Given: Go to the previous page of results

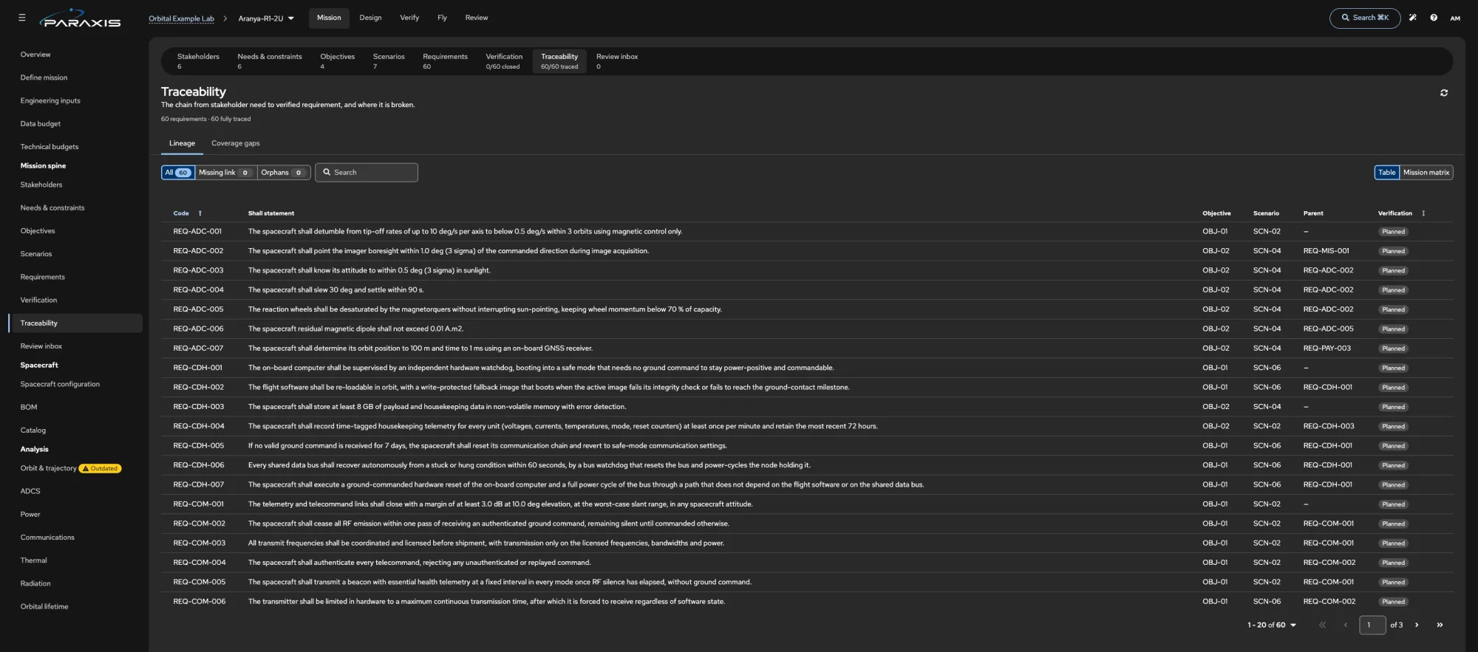Looking at the screenshot, I should (1346, 625).
